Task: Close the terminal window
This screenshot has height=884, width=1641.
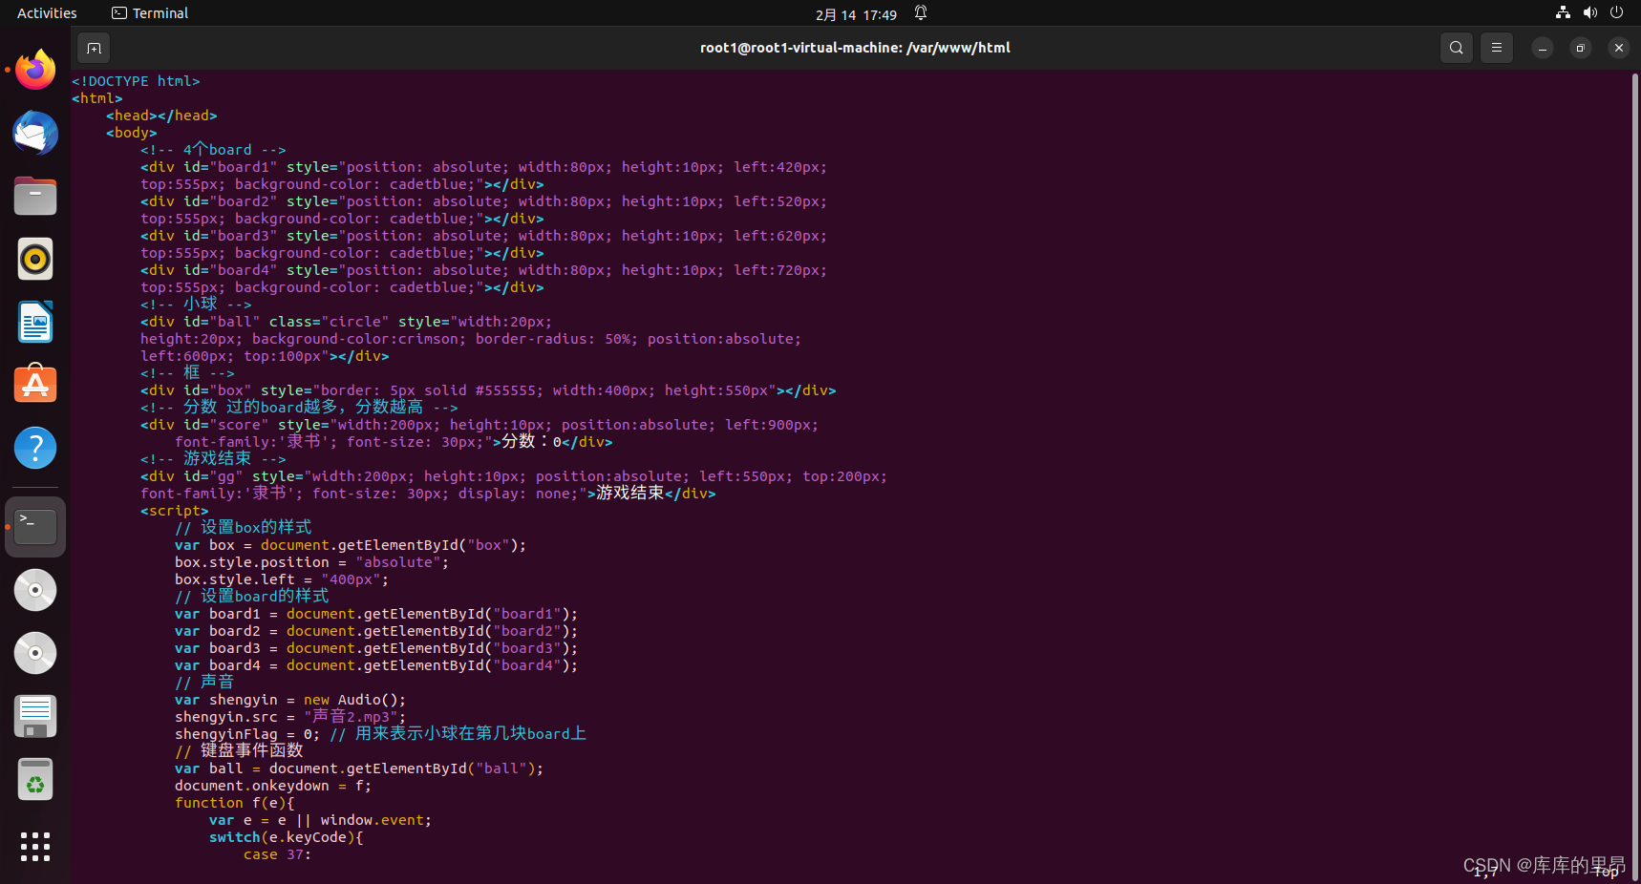Action: pos(1618,48)
